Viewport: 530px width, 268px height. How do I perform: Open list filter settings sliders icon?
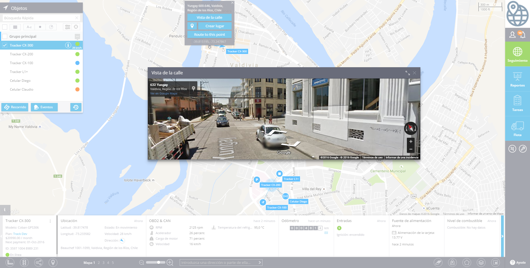[x=67, y=27]
